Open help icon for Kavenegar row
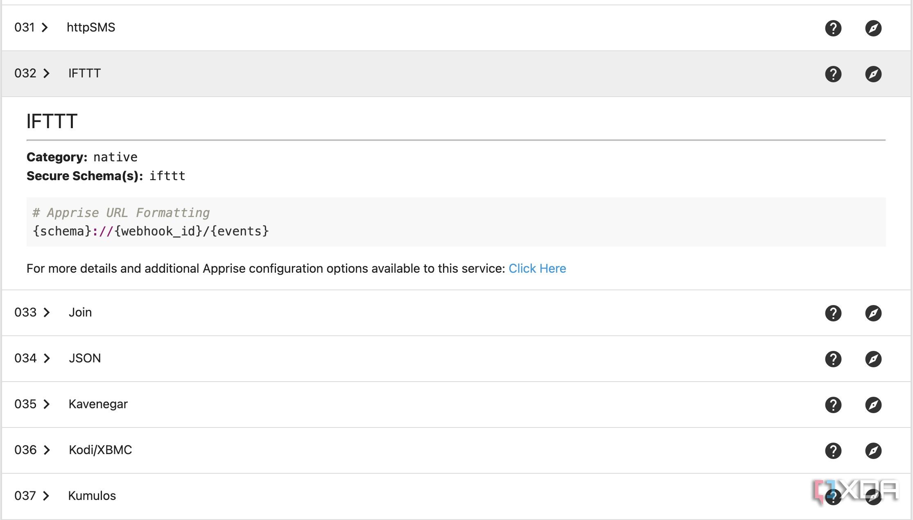The height and width of the screenshot is (520, 913). pyautogui.click(x=833, y=405)
